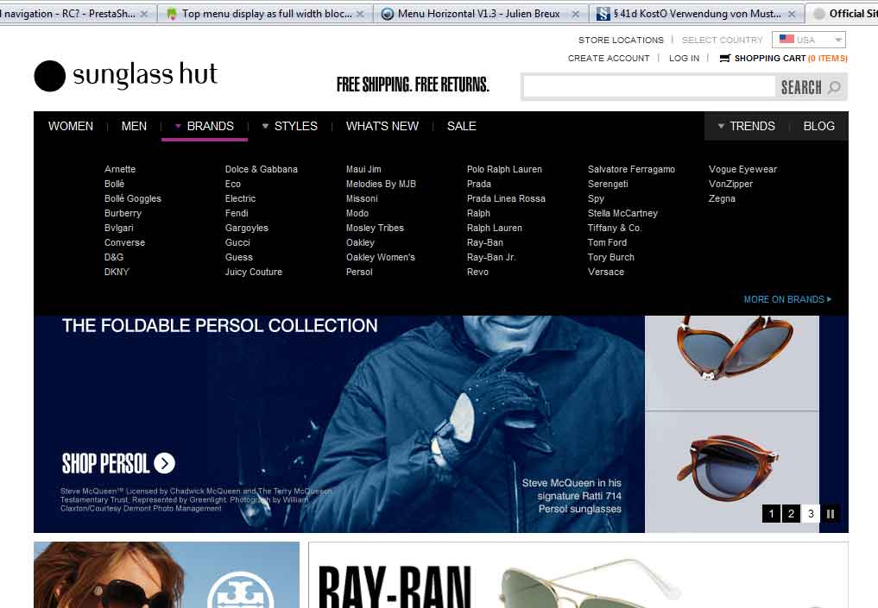
Task: Select the Versace brand link
Action: click(606, 272)
